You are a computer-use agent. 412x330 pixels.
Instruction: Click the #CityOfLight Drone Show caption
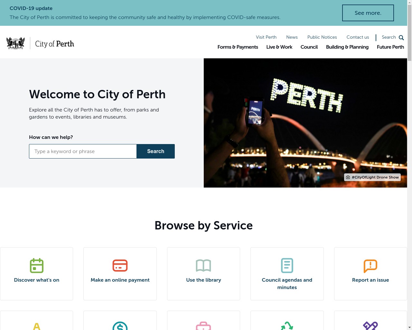(372, 177)
